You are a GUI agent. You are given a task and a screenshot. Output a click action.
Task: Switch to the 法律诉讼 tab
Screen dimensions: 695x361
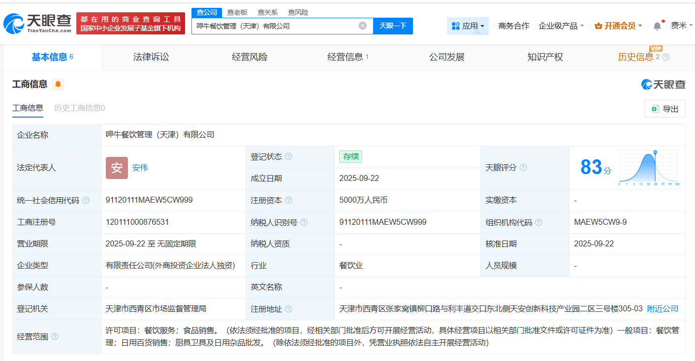pyautogui.click(x=151, y=57)
